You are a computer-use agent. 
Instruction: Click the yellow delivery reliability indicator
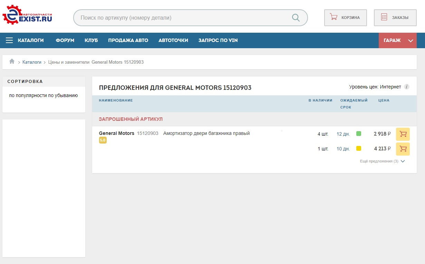point(359,148)
